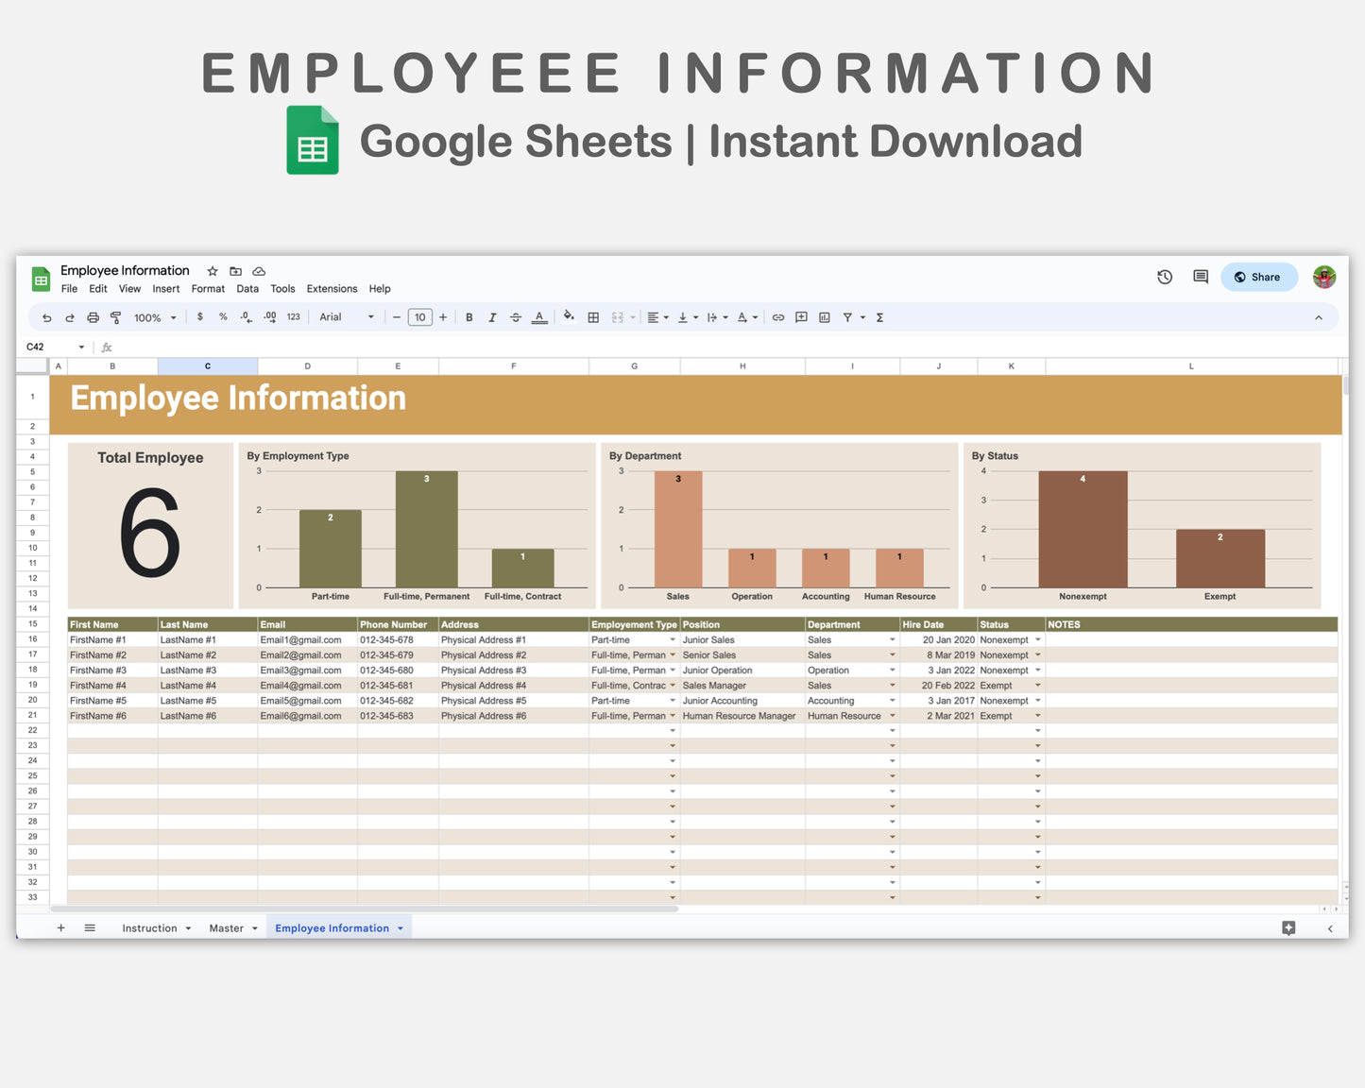This screenshot has width=1365, height=1088.
Task: Click the Functions (sigma) icon
Action: point(879,317)
